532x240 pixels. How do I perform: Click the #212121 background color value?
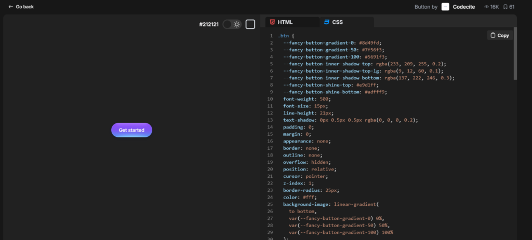pyautogui.click(x=209, y=24)
